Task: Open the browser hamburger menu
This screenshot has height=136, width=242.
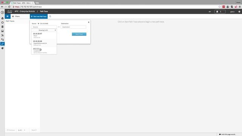Action: click(240, 7)
